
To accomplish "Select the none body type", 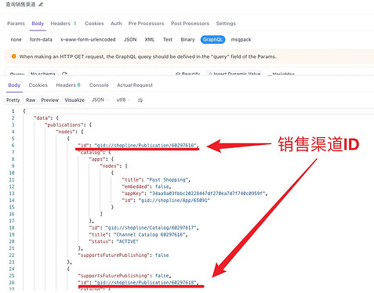I will pos(16,40).
